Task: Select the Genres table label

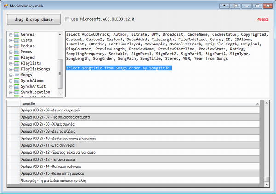Action: (28, 34)
